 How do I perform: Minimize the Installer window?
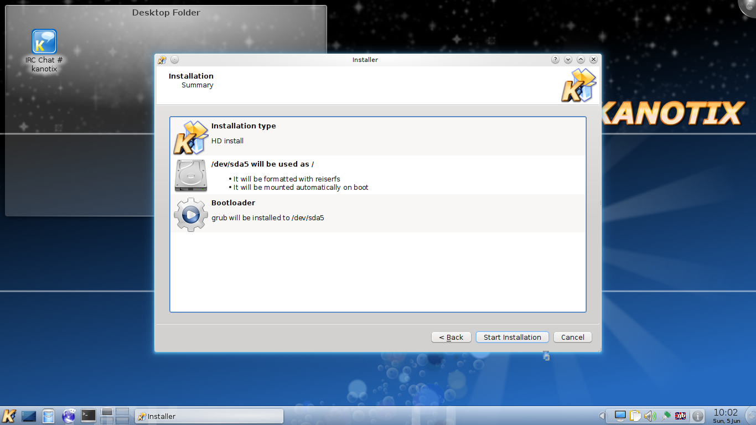(x=568, y=60)
